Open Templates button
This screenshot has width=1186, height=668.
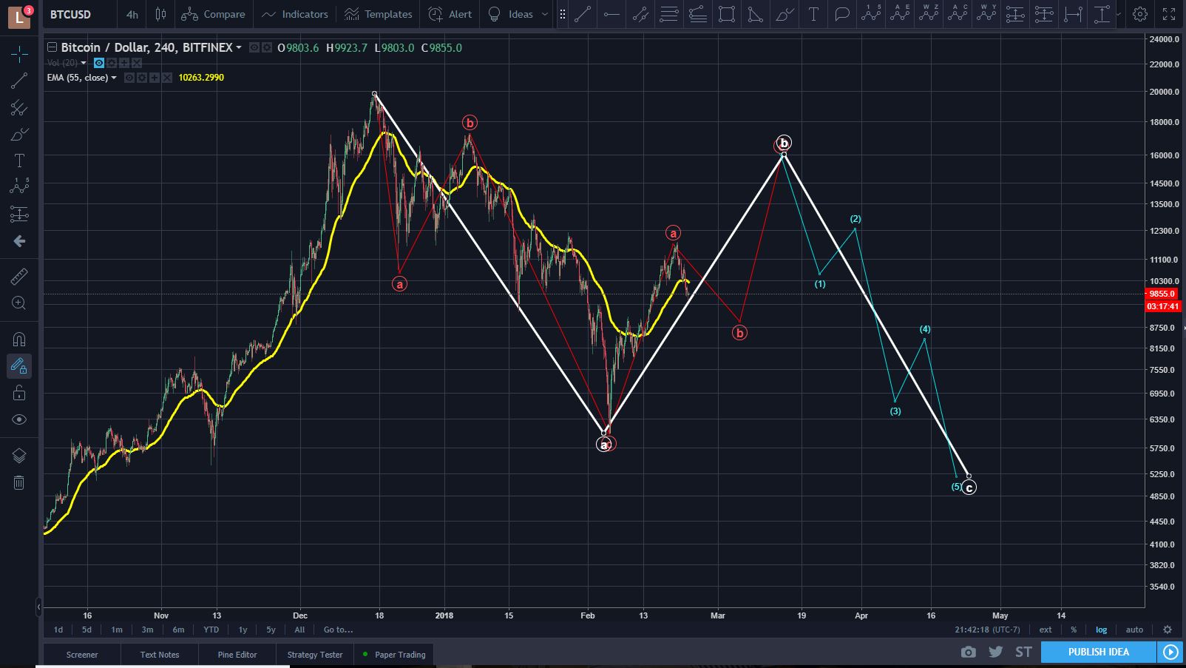click(379, 14)
